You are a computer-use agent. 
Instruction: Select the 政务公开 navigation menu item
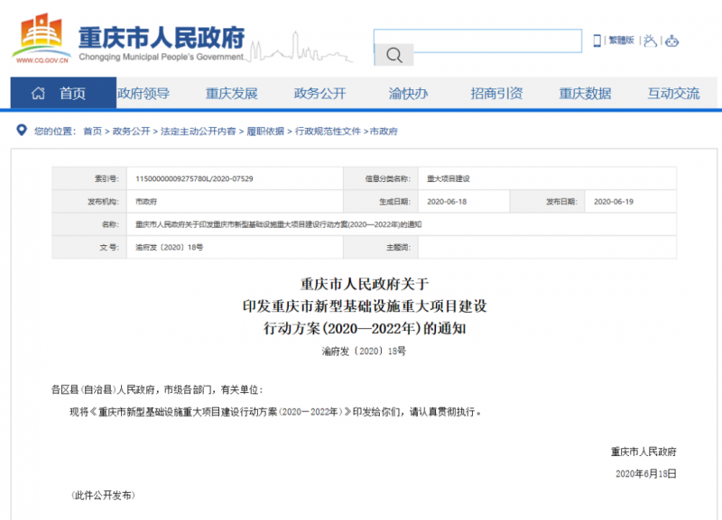pos(319,93)
